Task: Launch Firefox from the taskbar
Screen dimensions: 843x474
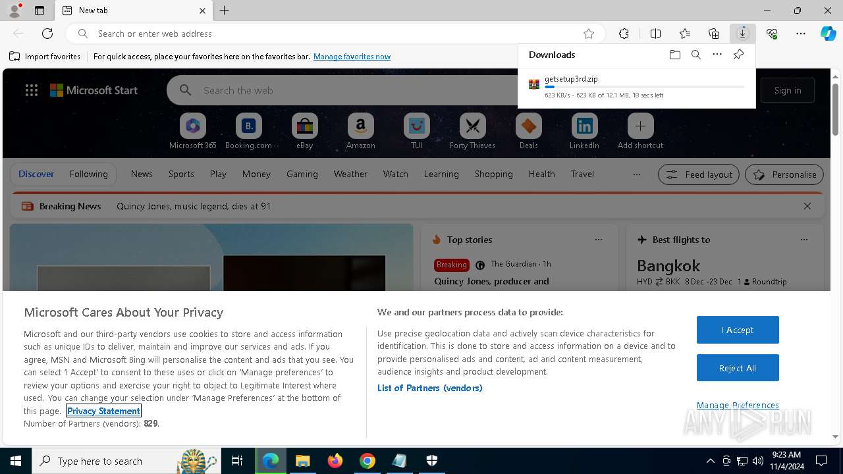Action: pos(335,461)
